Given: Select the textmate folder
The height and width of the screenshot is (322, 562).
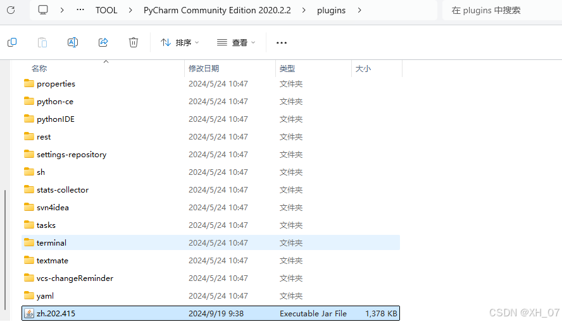Looking at the screenshot, I should 211,261.
